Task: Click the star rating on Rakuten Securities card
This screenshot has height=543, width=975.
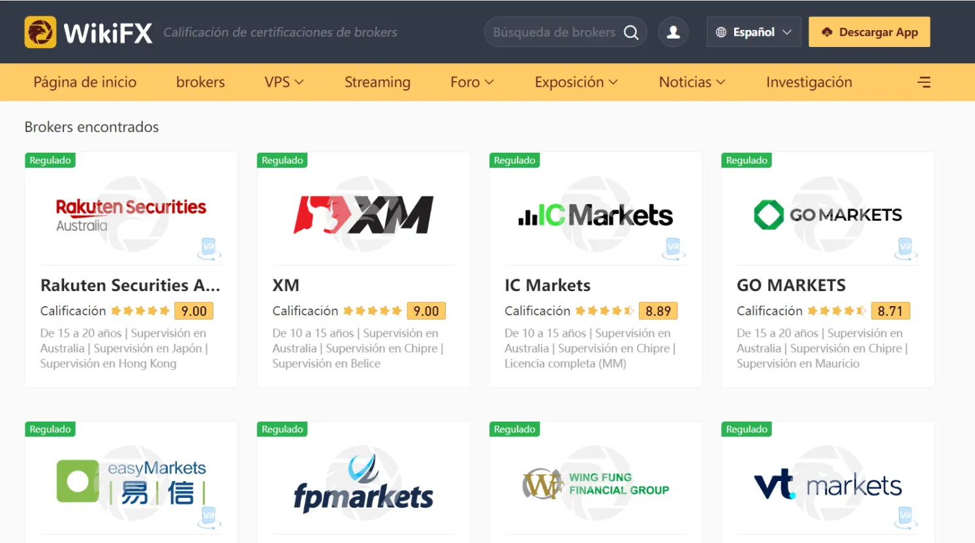Action: coord(140,311)
